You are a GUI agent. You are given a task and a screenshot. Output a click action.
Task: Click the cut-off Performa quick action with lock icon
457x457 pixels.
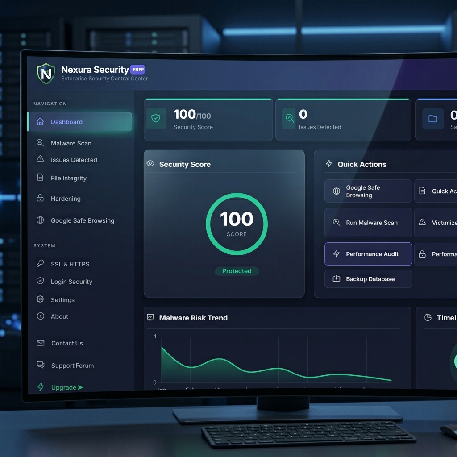tap(436, 254)
